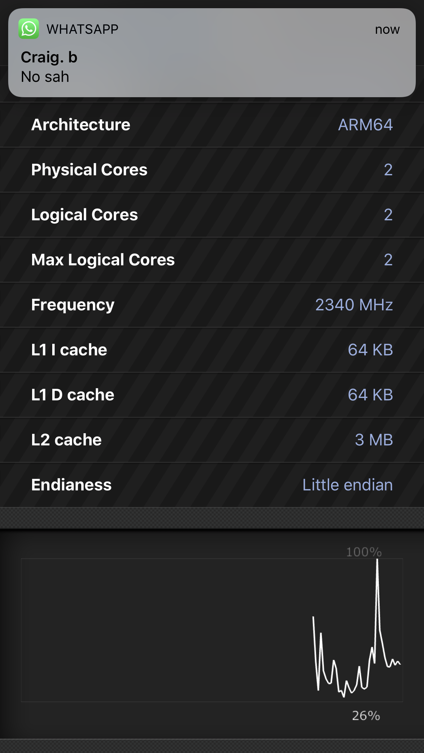Select the L2 cache row
The image size is (424, 753).
[212, 440]
